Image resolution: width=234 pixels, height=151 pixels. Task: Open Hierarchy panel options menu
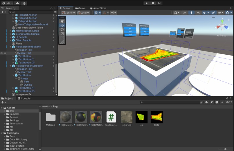(55, 8)
